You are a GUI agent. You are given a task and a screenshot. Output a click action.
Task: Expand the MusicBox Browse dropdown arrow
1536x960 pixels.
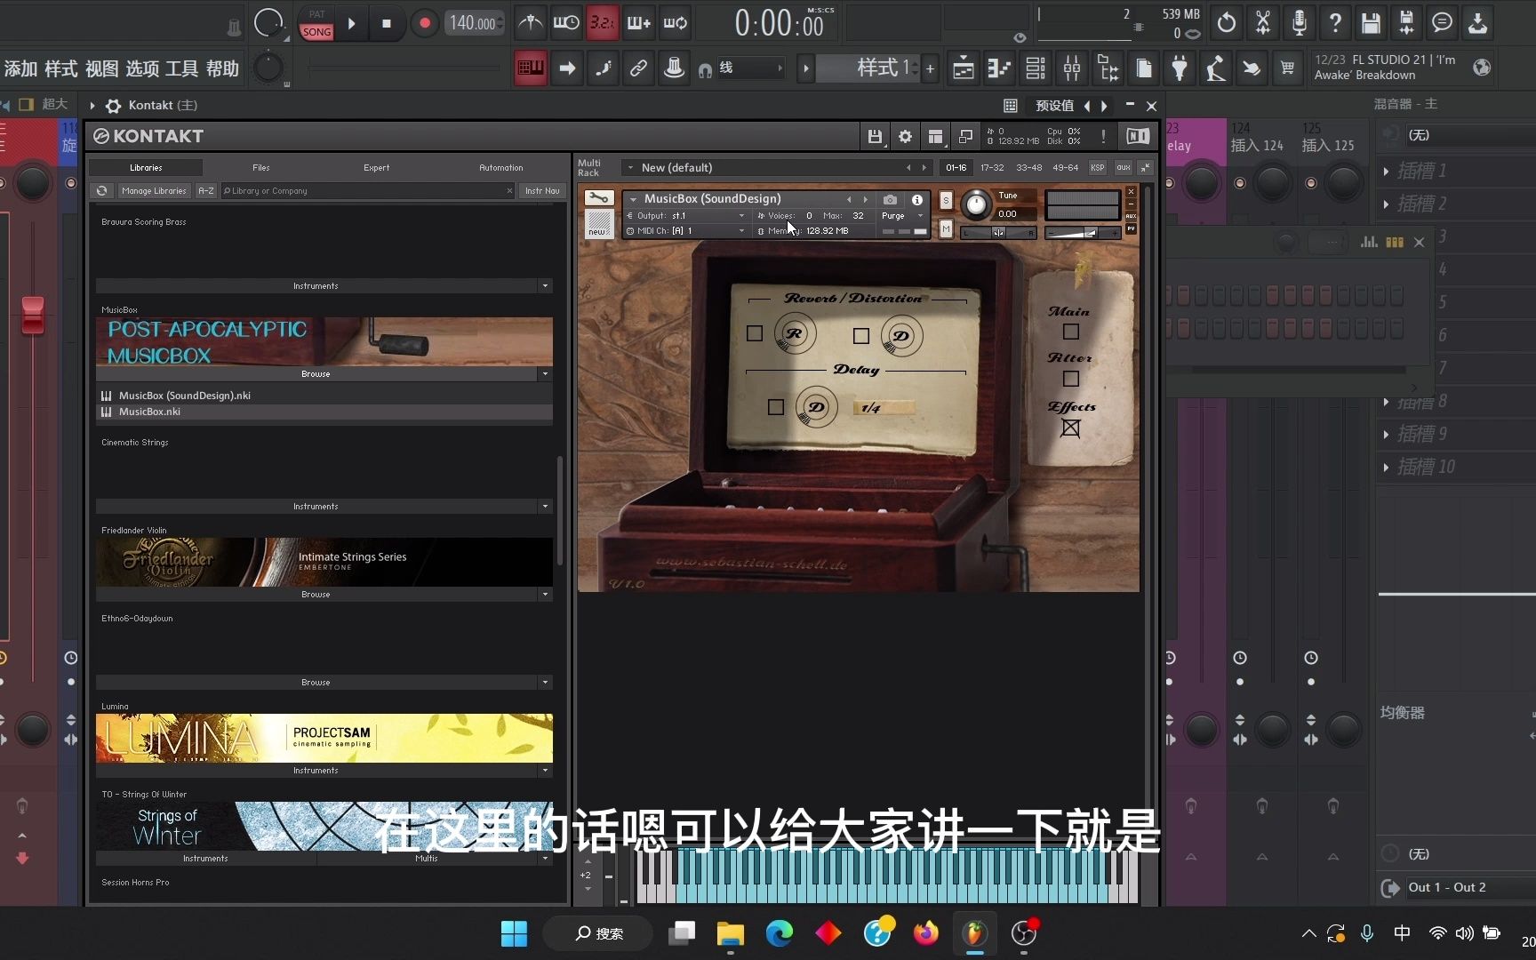[x=545, y=374]
